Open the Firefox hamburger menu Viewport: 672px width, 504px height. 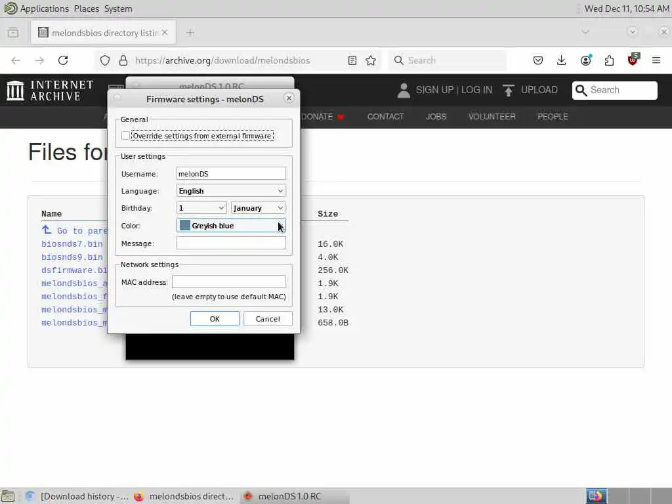coord(656,60)
